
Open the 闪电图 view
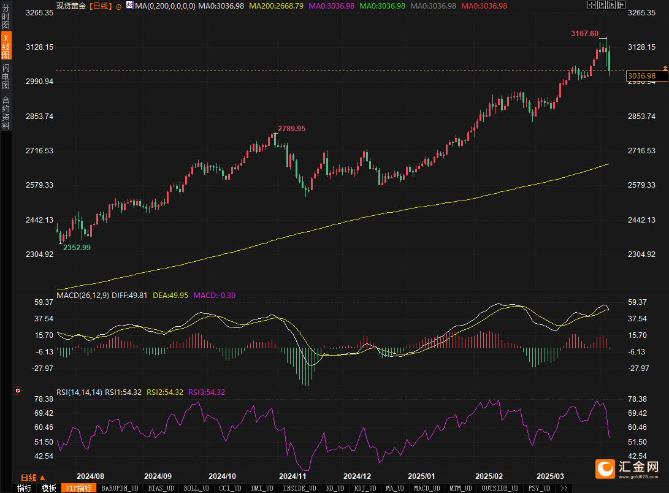(6, 76)
